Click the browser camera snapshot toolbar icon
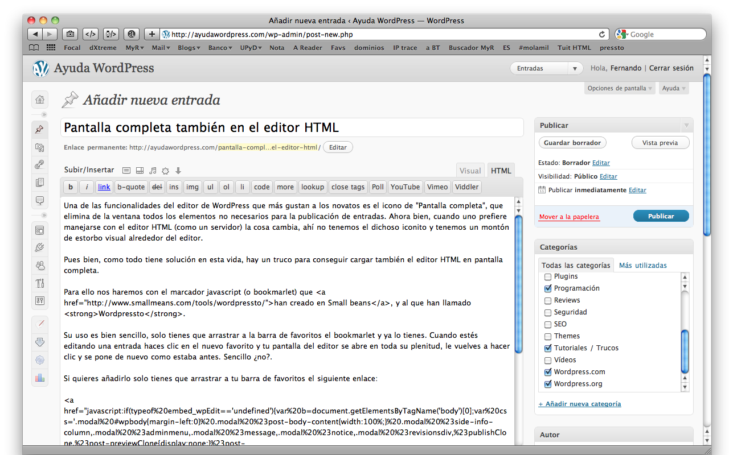Image resolution: width=729 pixels, height=455 pixels. [70, 34]
